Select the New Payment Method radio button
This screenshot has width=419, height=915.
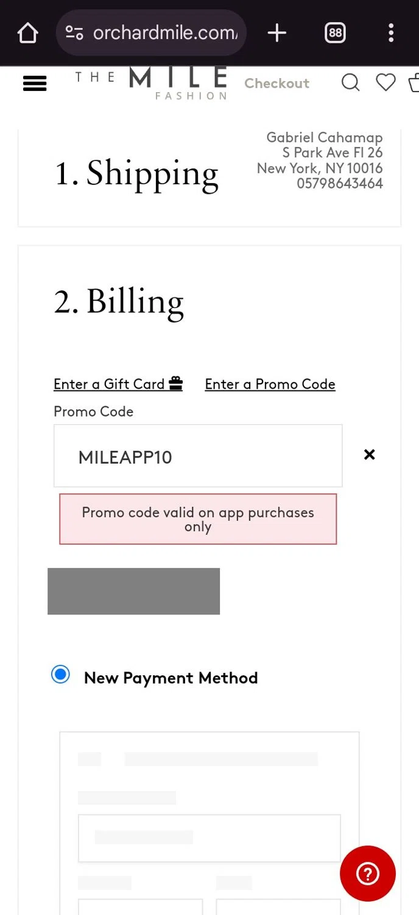click(x=60, y=675)
